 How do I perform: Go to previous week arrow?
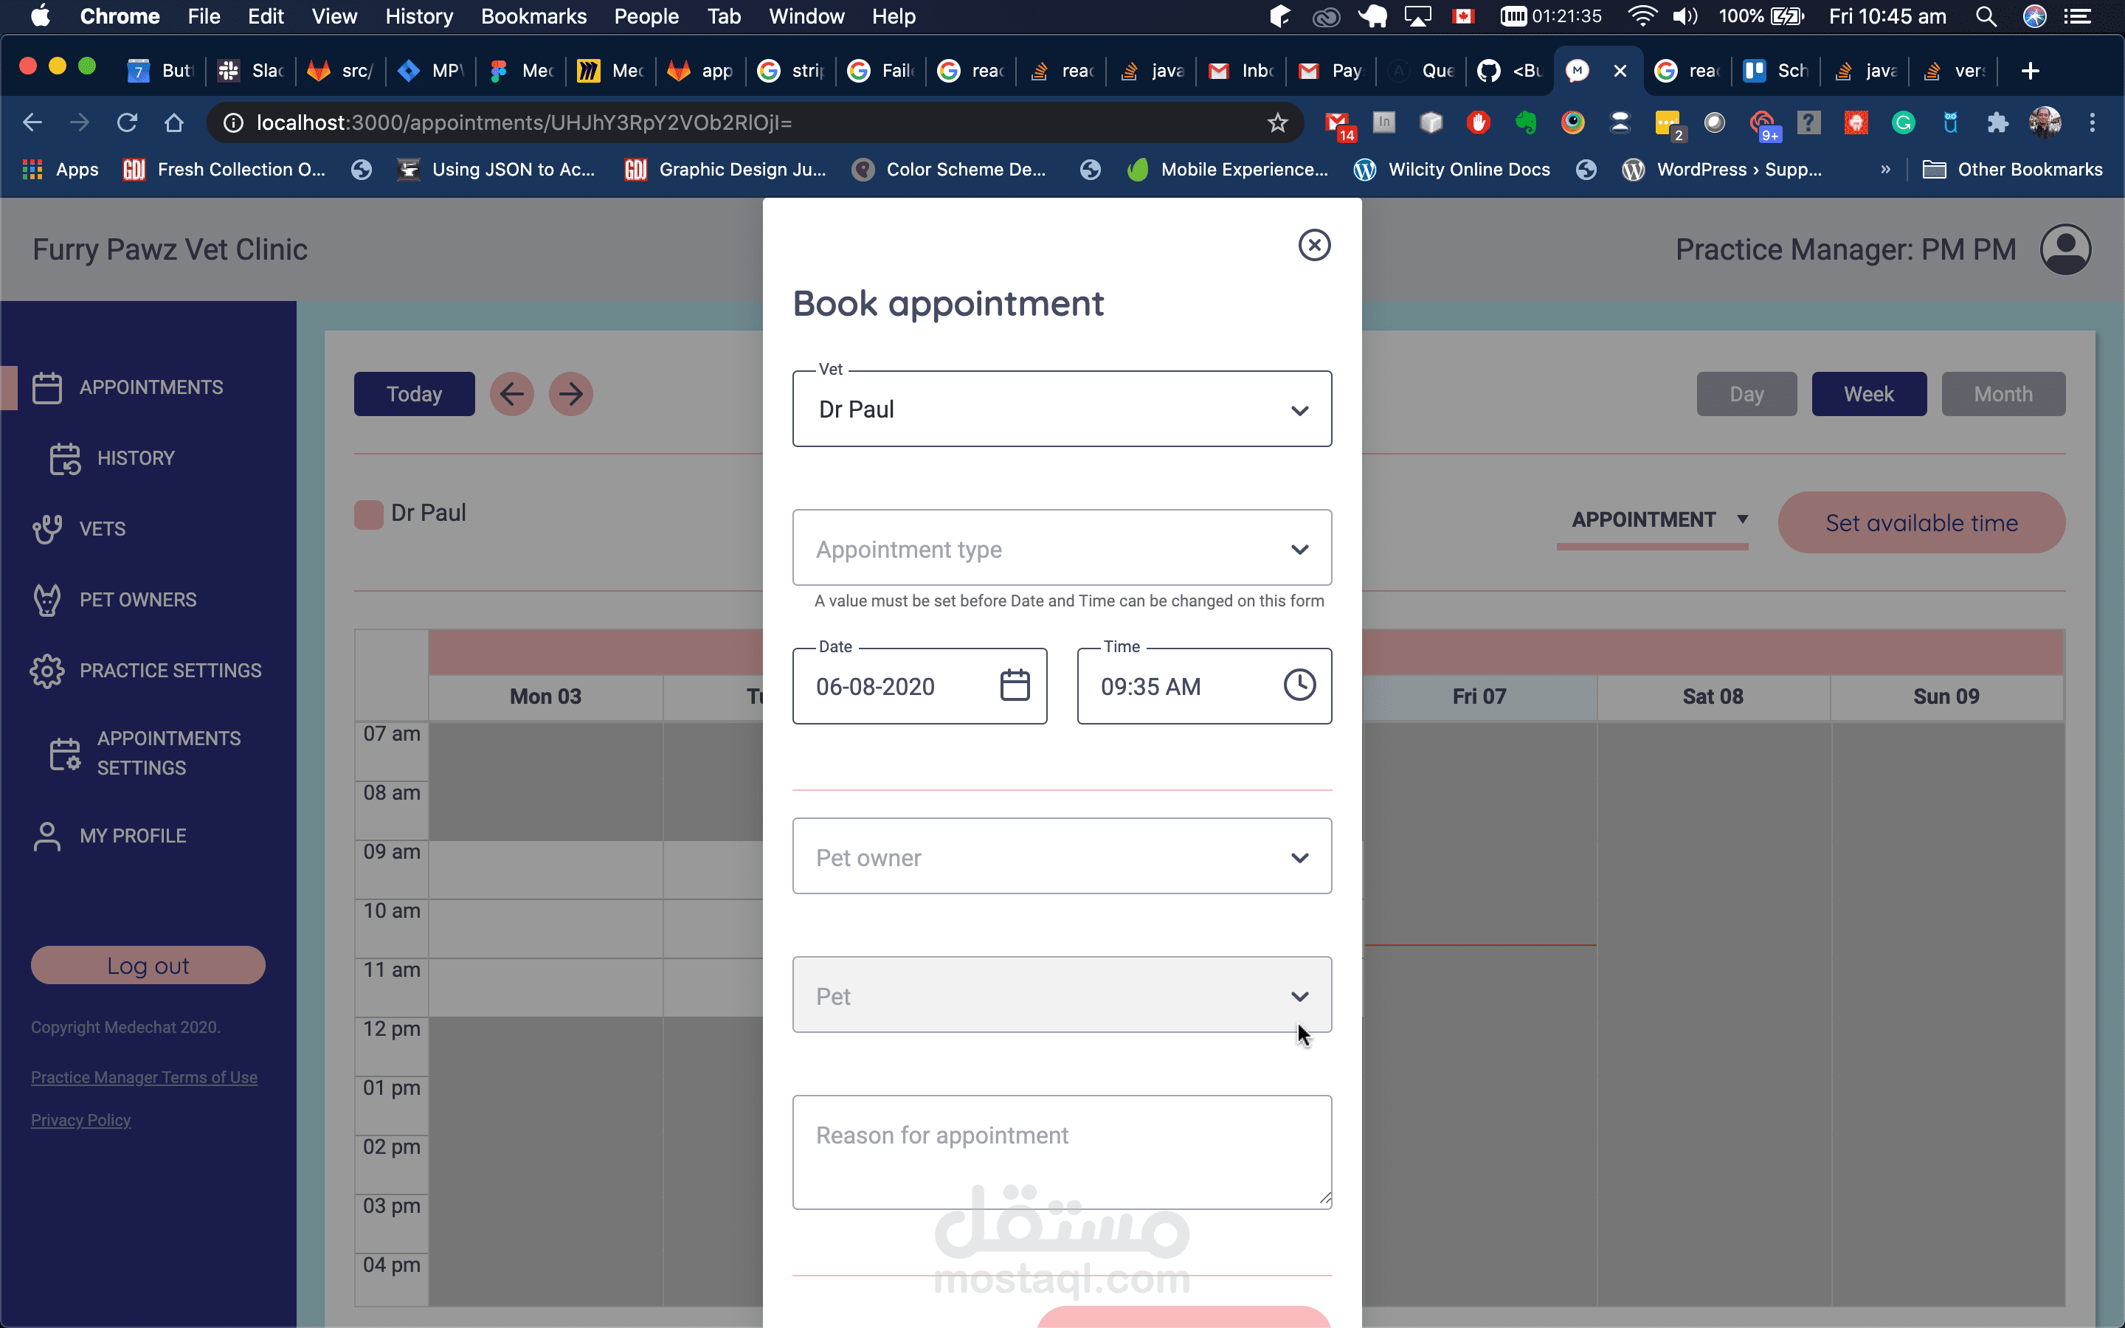pyautogui.click(x=512, y=393)
